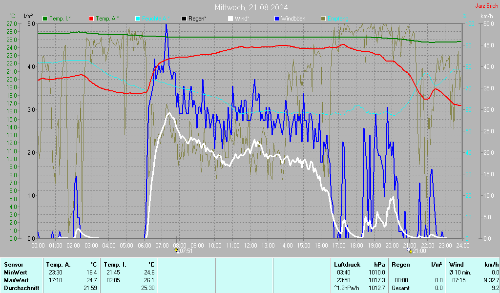
Task: Click the 'Regen' column header in the table
Action: (400, 265)
